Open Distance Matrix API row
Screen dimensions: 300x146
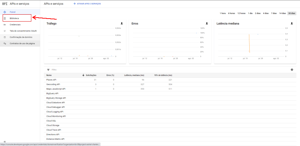point(170,139)
